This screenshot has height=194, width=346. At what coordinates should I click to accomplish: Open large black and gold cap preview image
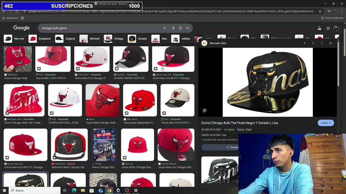click(x=268, y=82)
